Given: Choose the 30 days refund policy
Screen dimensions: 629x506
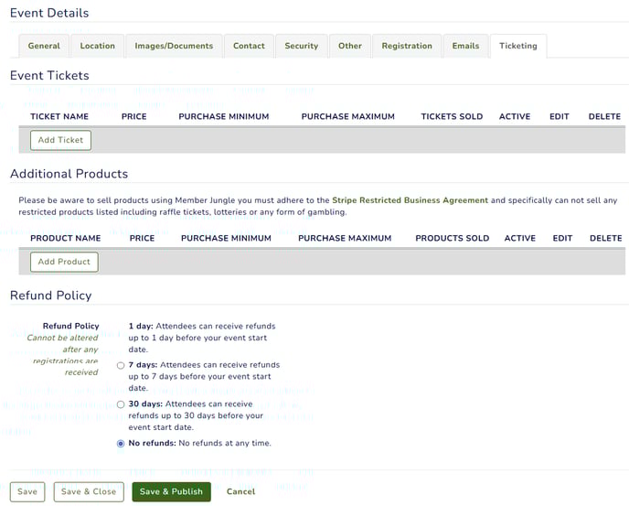Looking at the screenshot, I should tap(121, 404).
